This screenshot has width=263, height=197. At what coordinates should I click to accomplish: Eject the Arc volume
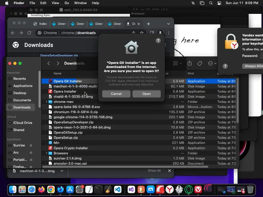click(x=31, y=153)
